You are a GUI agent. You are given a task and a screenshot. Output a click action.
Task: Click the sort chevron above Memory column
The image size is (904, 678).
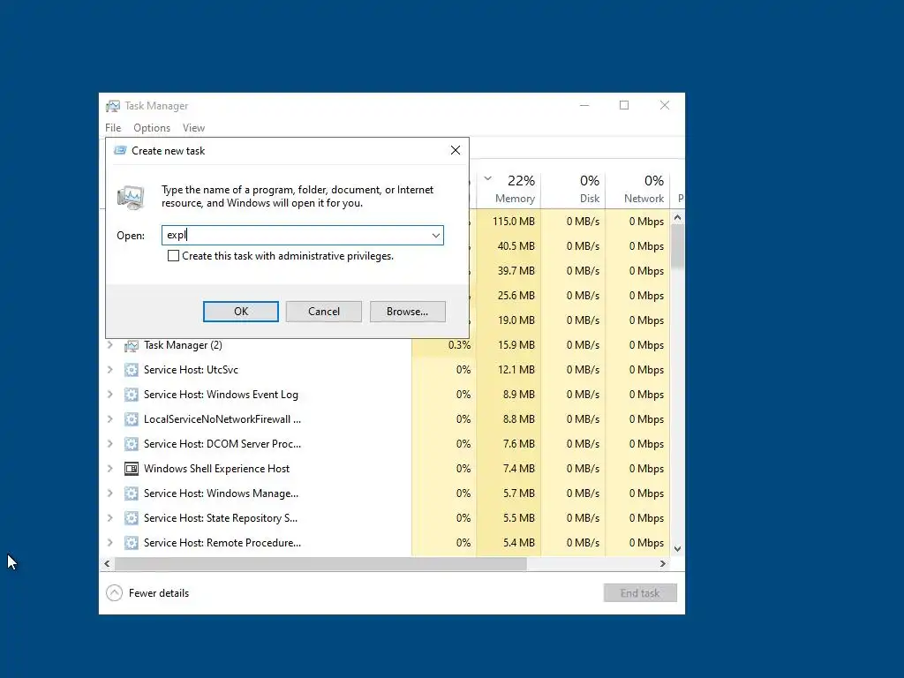487,178
